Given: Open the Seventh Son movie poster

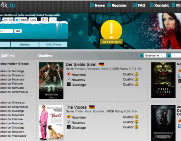Looking at the screenshot, I should [51, 81].
